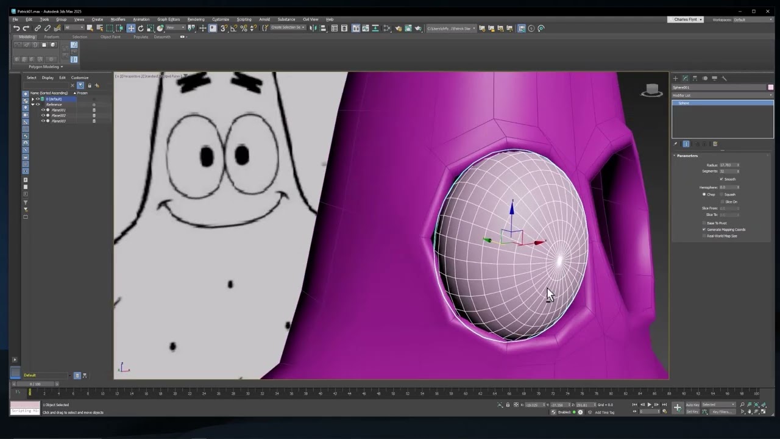The height and width of the screenshot is (439, 780).
Task: Enable Real-World Map Size checkbox
Action: [704, 236]
